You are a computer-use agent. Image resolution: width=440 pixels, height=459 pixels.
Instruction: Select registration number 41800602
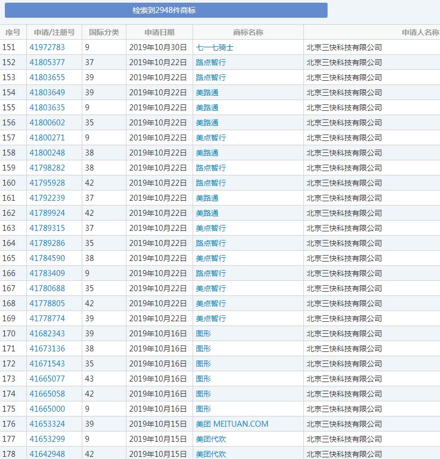[x=47, y=123]
